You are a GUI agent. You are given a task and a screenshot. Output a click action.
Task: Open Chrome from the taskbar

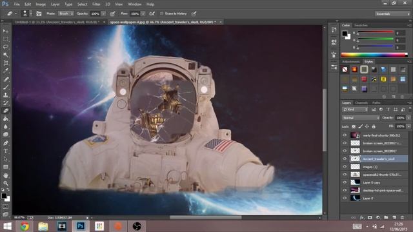tap(25, 226)
